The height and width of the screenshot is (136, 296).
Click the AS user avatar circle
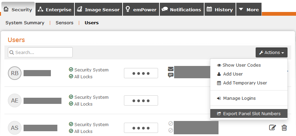point(15,128)
